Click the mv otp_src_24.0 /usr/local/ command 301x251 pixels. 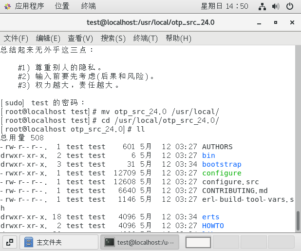(160, 112)
